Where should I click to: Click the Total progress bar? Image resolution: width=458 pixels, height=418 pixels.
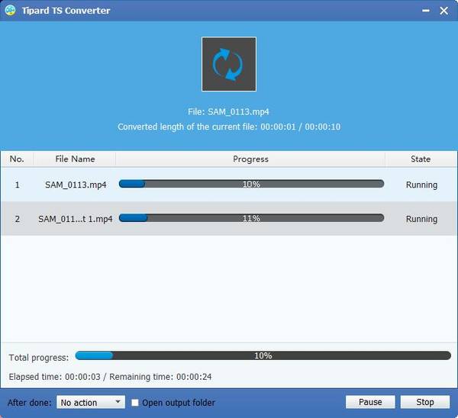click(263, 355)
